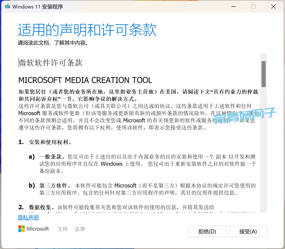Click the Windows 11 安装程序 title bar text
Screen dimensions: 285x249
click(x=38, y=7)
